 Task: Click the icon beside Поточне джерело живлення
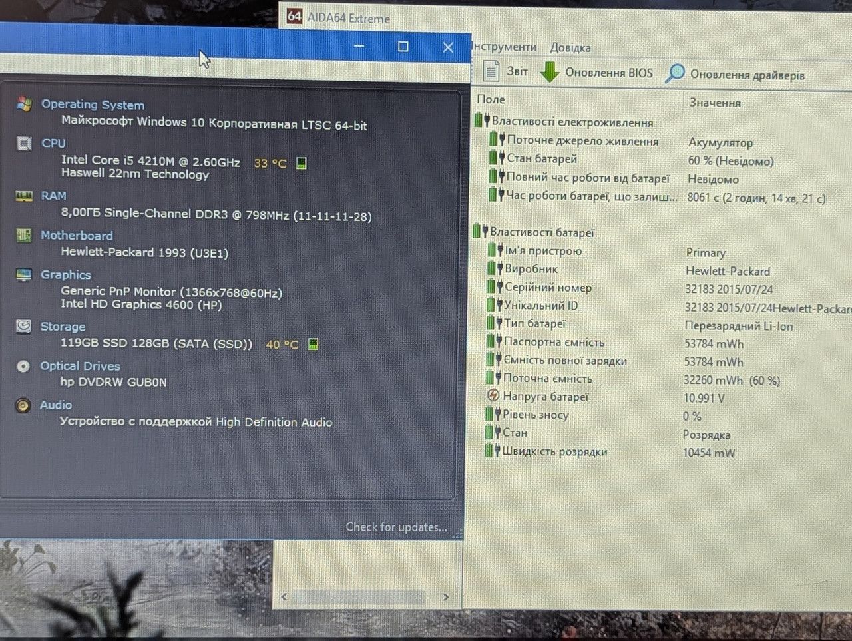(497, 140)
